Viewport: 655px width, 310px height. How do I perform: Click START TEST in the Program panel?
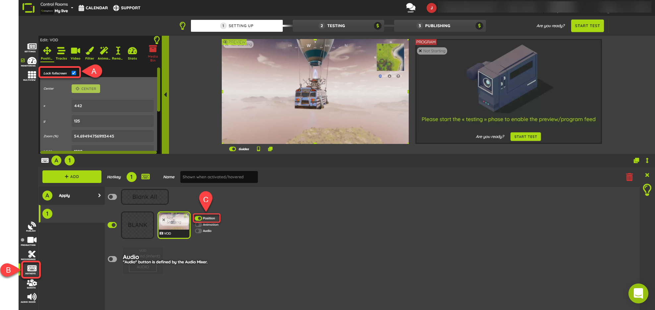click(525, 137)
